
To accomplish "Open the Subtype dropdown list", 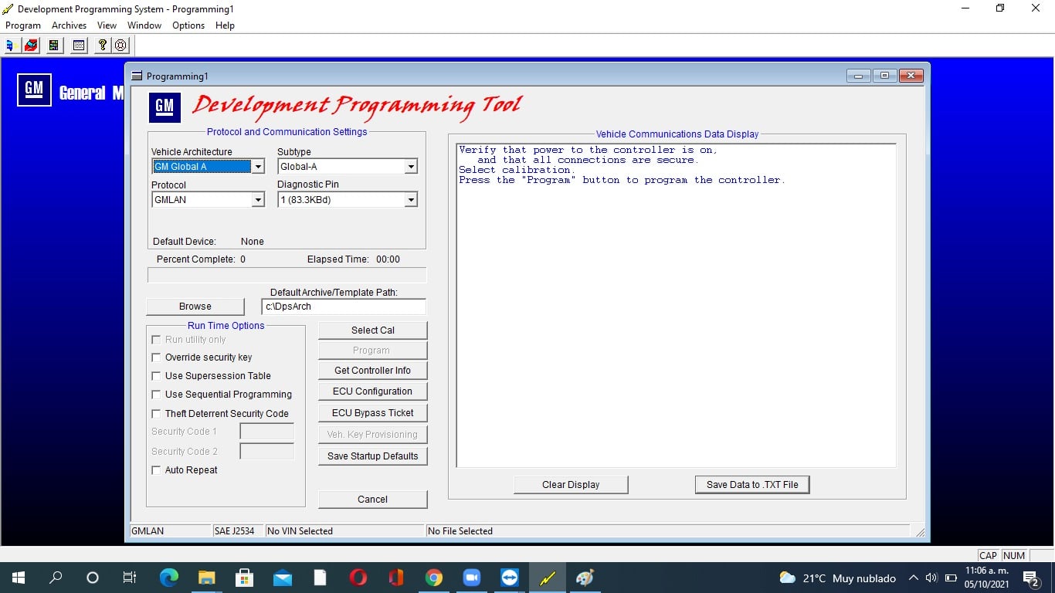I will coord(411,167).
